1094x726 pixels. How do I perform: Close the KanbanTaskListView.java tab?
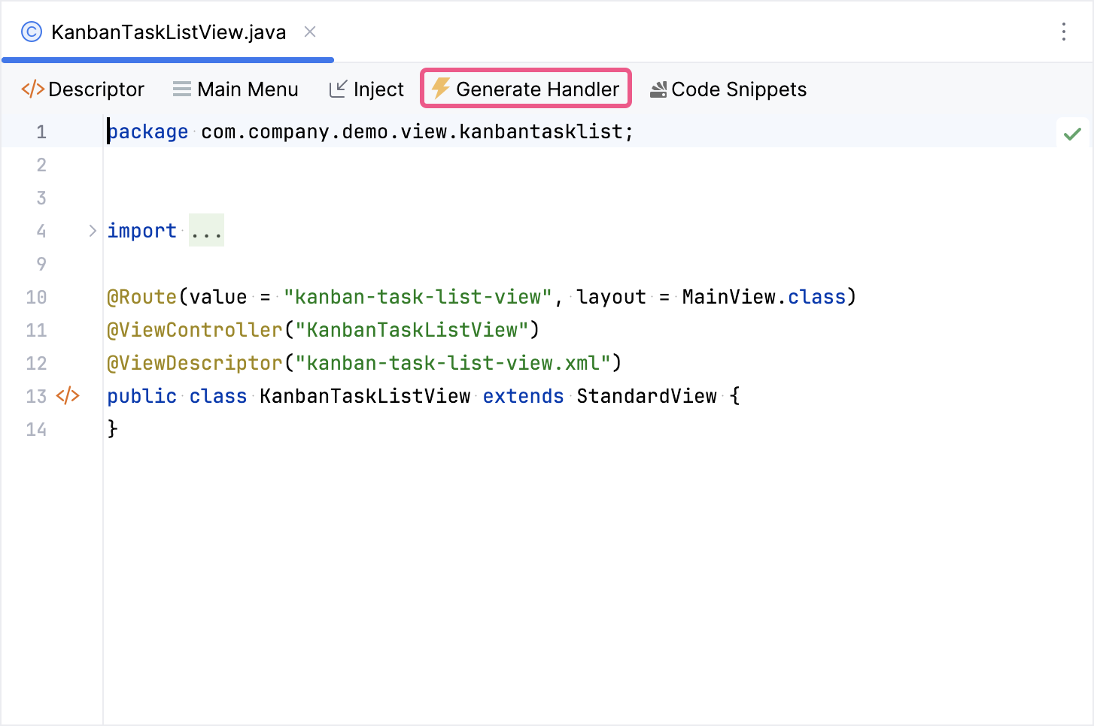tap(309, 32)
